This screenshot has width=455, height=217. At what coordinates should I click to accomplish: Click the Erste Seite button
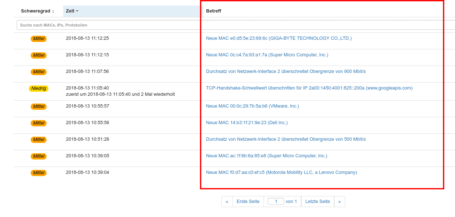(x=248, y=202)
